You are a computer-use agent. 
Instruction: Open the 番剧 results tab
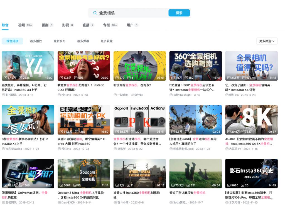(47, 25)
